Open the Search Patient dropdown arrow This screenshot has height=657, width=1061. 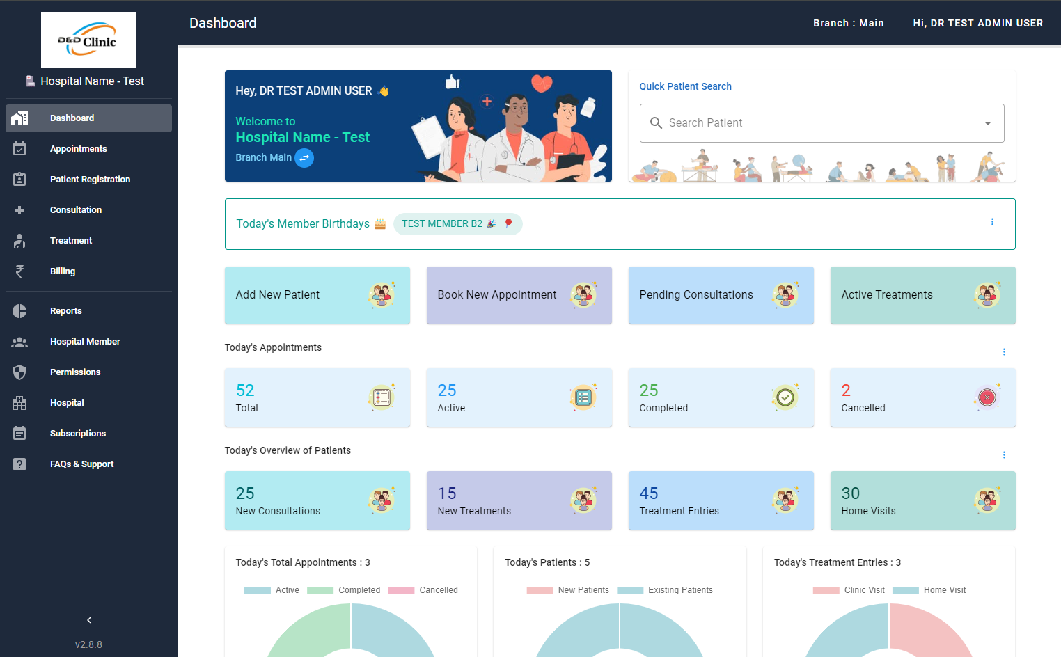[987, 123]
